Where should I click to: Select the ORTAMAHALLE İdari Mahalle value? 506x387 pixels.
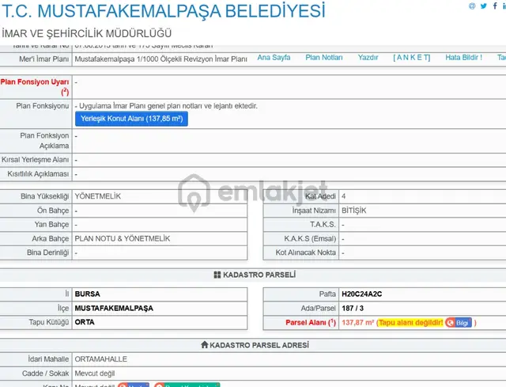tap(101, 359)
